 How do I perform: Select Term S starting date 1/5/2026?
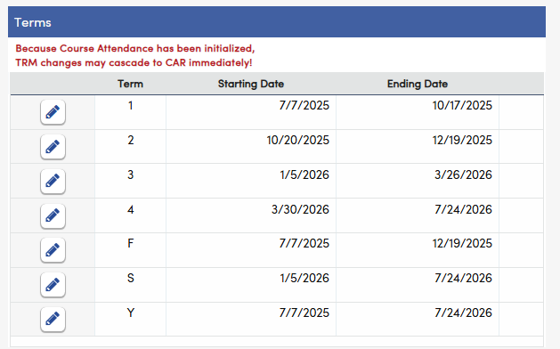click(x=304, y=278)
